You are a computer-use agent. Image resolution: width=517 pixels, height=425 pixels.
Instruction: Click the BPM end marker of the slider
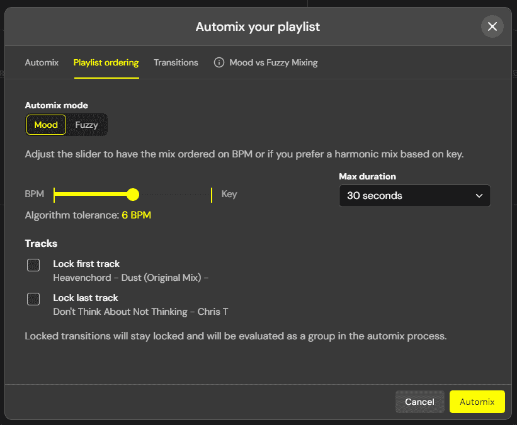coord(55,194)
